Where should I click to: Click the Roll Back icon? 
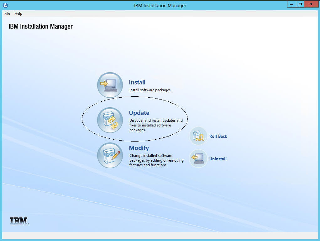coord(198,136)
